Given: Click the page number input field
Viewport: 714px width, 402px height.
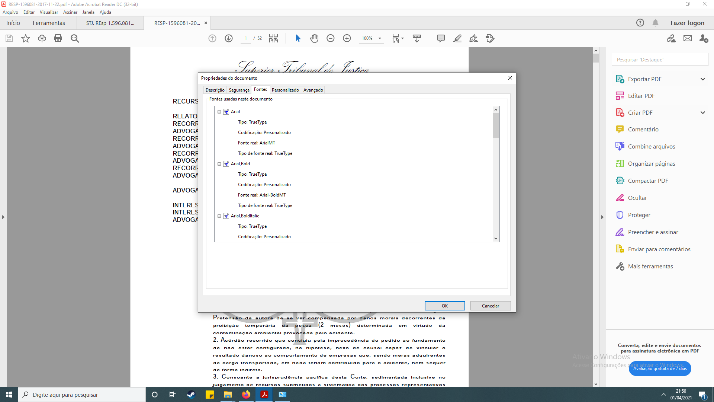Looking at the screenshot, I should (246, 38).
